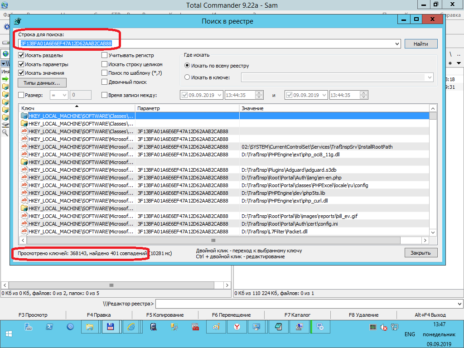Tick the 'Размер' checkbox
This screenshot has height=348, width=464.
(21, 95)
